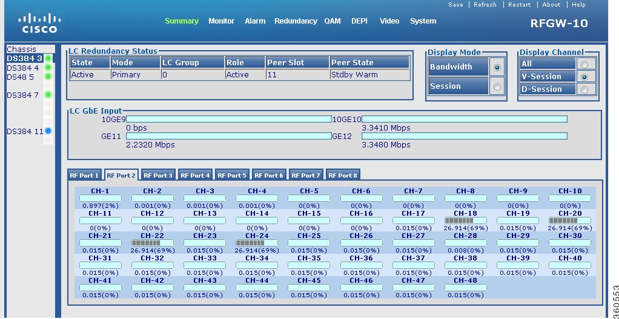Screen dimensions: 619x319
Task: Open the Redundancy menu
Action: 296,21
